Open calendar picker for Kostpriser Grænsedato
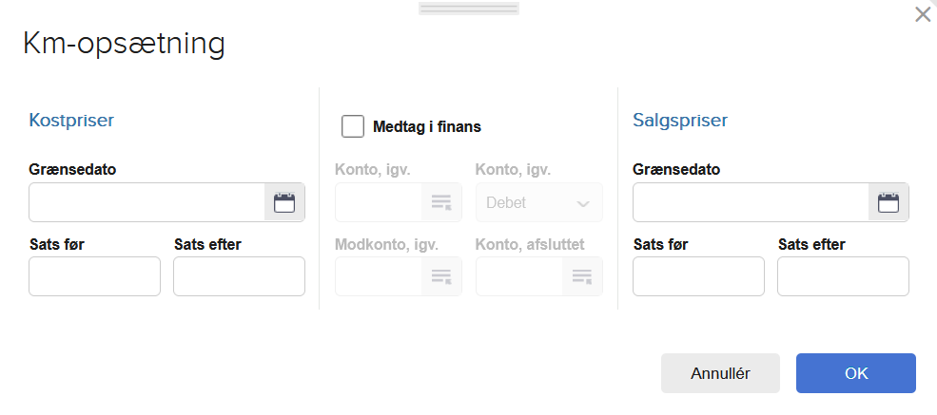 pyautogui.click(x=284, y=202)
